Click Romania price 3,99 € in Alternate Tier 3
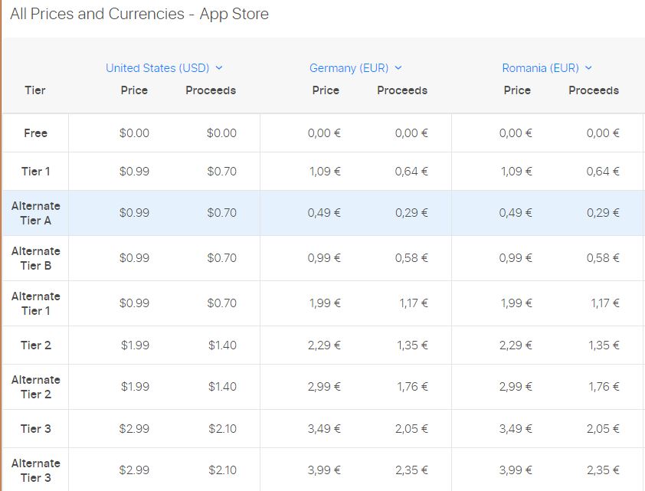645x491 pixels. tap(516, 470)
